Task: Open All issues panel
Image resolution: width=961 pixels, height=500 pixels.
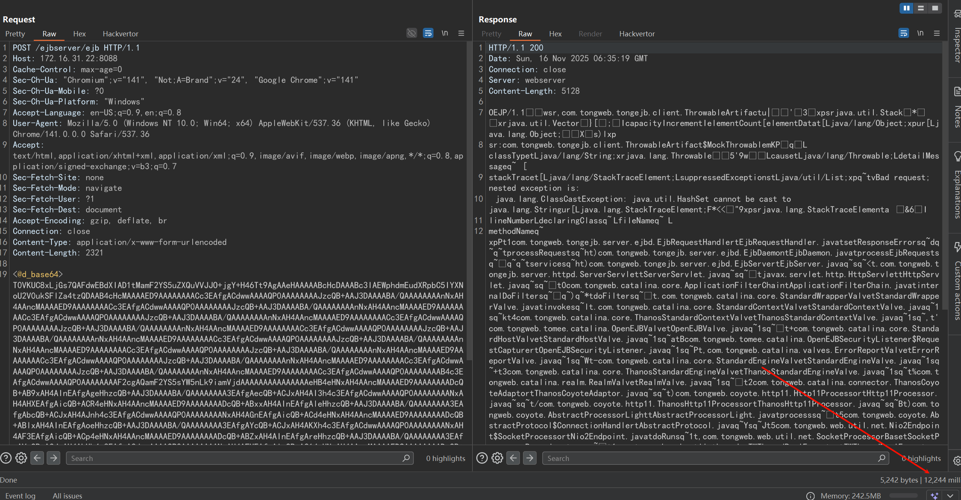Action: (67, 495)
